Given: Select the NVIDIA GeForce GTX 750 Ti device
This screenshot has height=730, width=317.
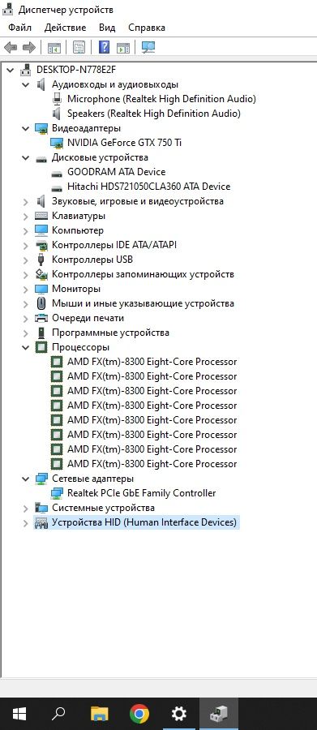Looking at the screenshot, I should click(124, 143).
